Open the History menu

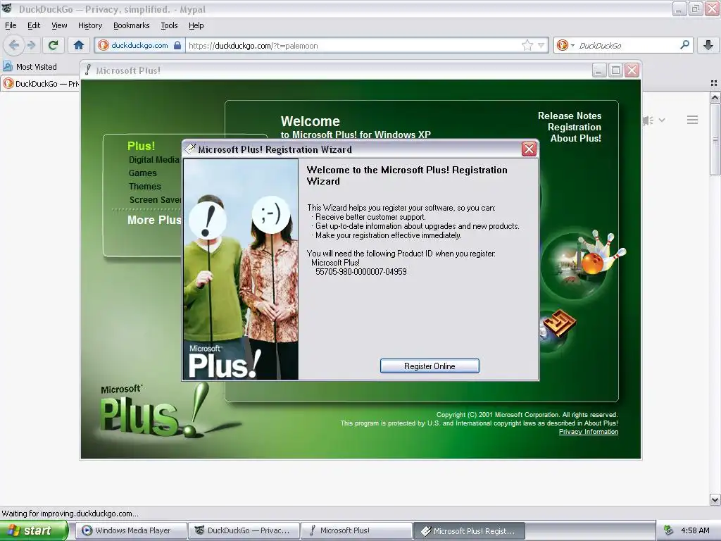(89, 25)
